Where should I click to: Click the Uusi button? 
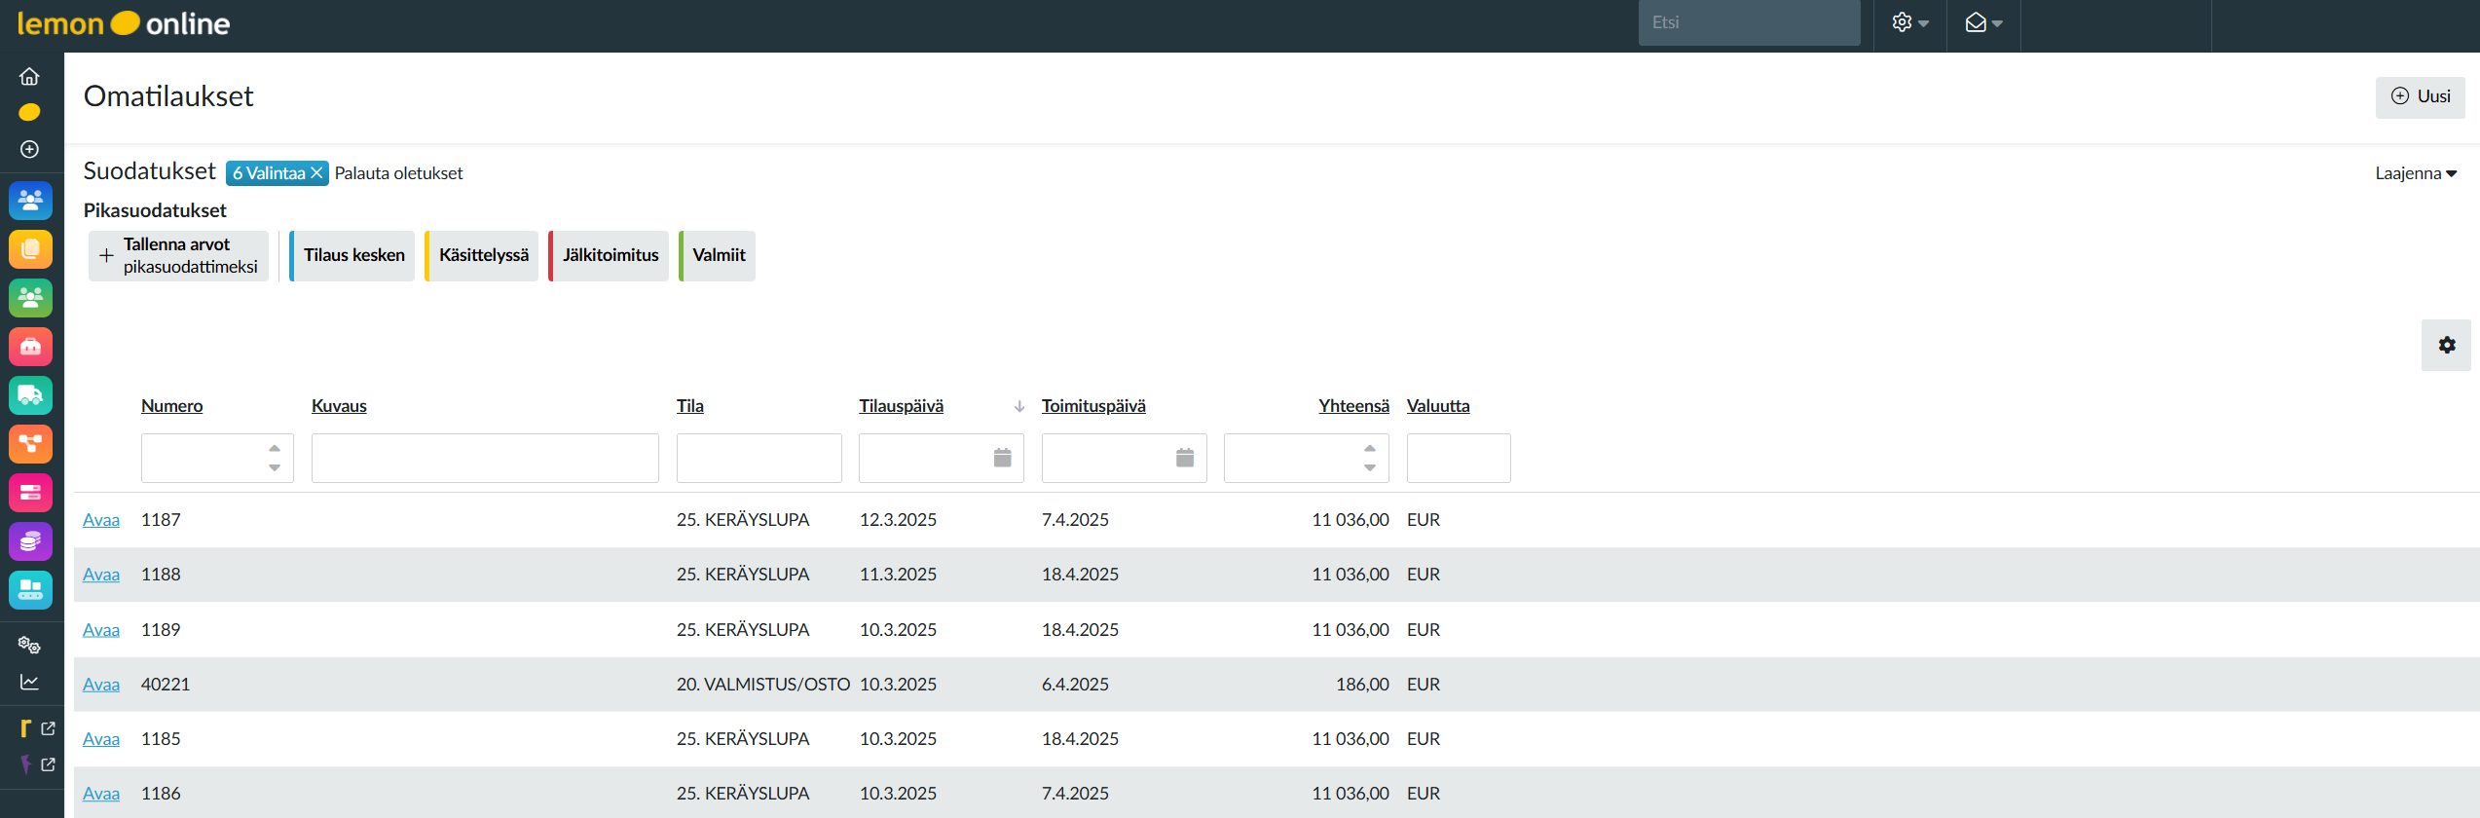[x=2421, y=96]
